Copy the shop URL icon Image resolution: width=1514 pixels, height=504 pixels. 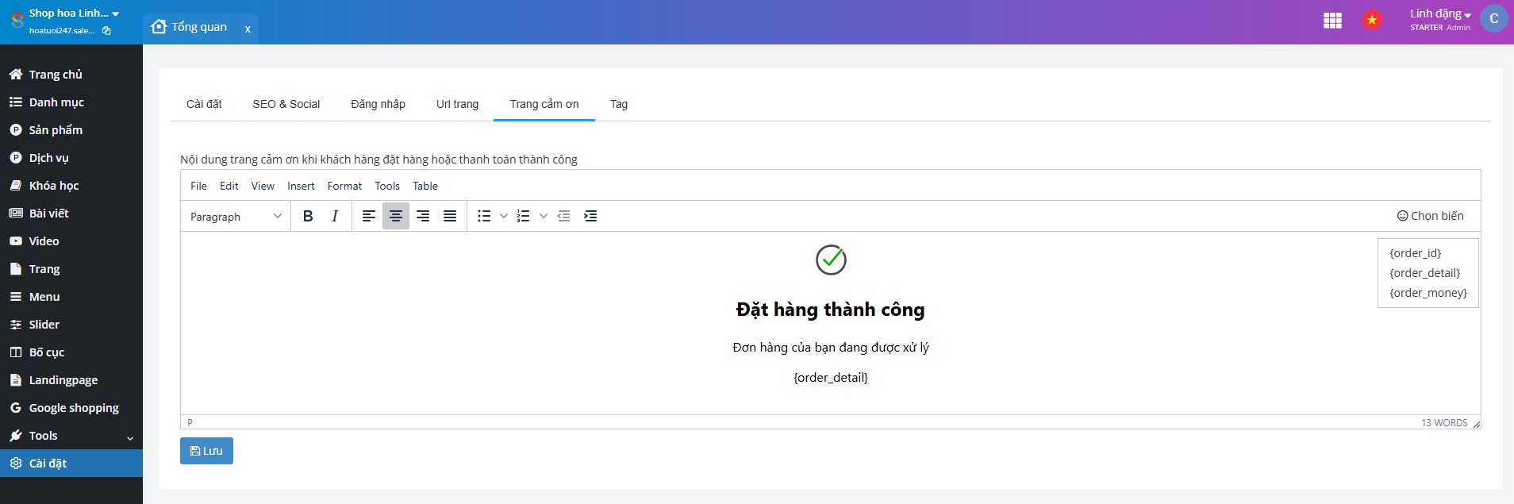click(106, 31)
